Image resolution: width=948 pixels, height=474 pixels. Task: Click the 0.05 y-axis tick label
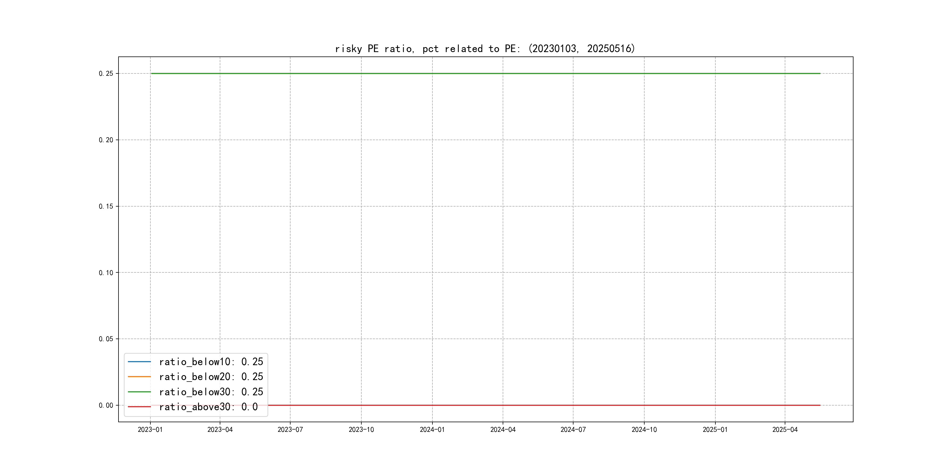pyautogui.click(x=106, y=339)
